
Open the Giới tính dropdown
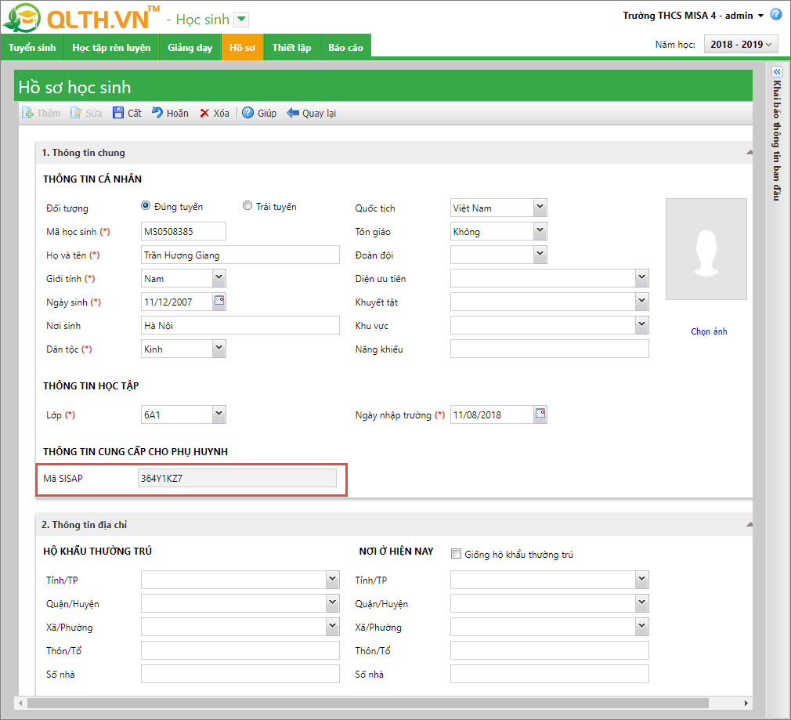click(219, 278)
